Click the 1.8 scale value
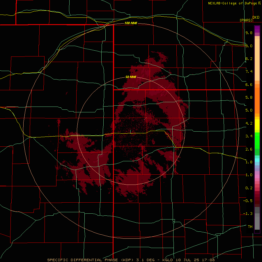The image size is (262, 262). pos(249,162)
